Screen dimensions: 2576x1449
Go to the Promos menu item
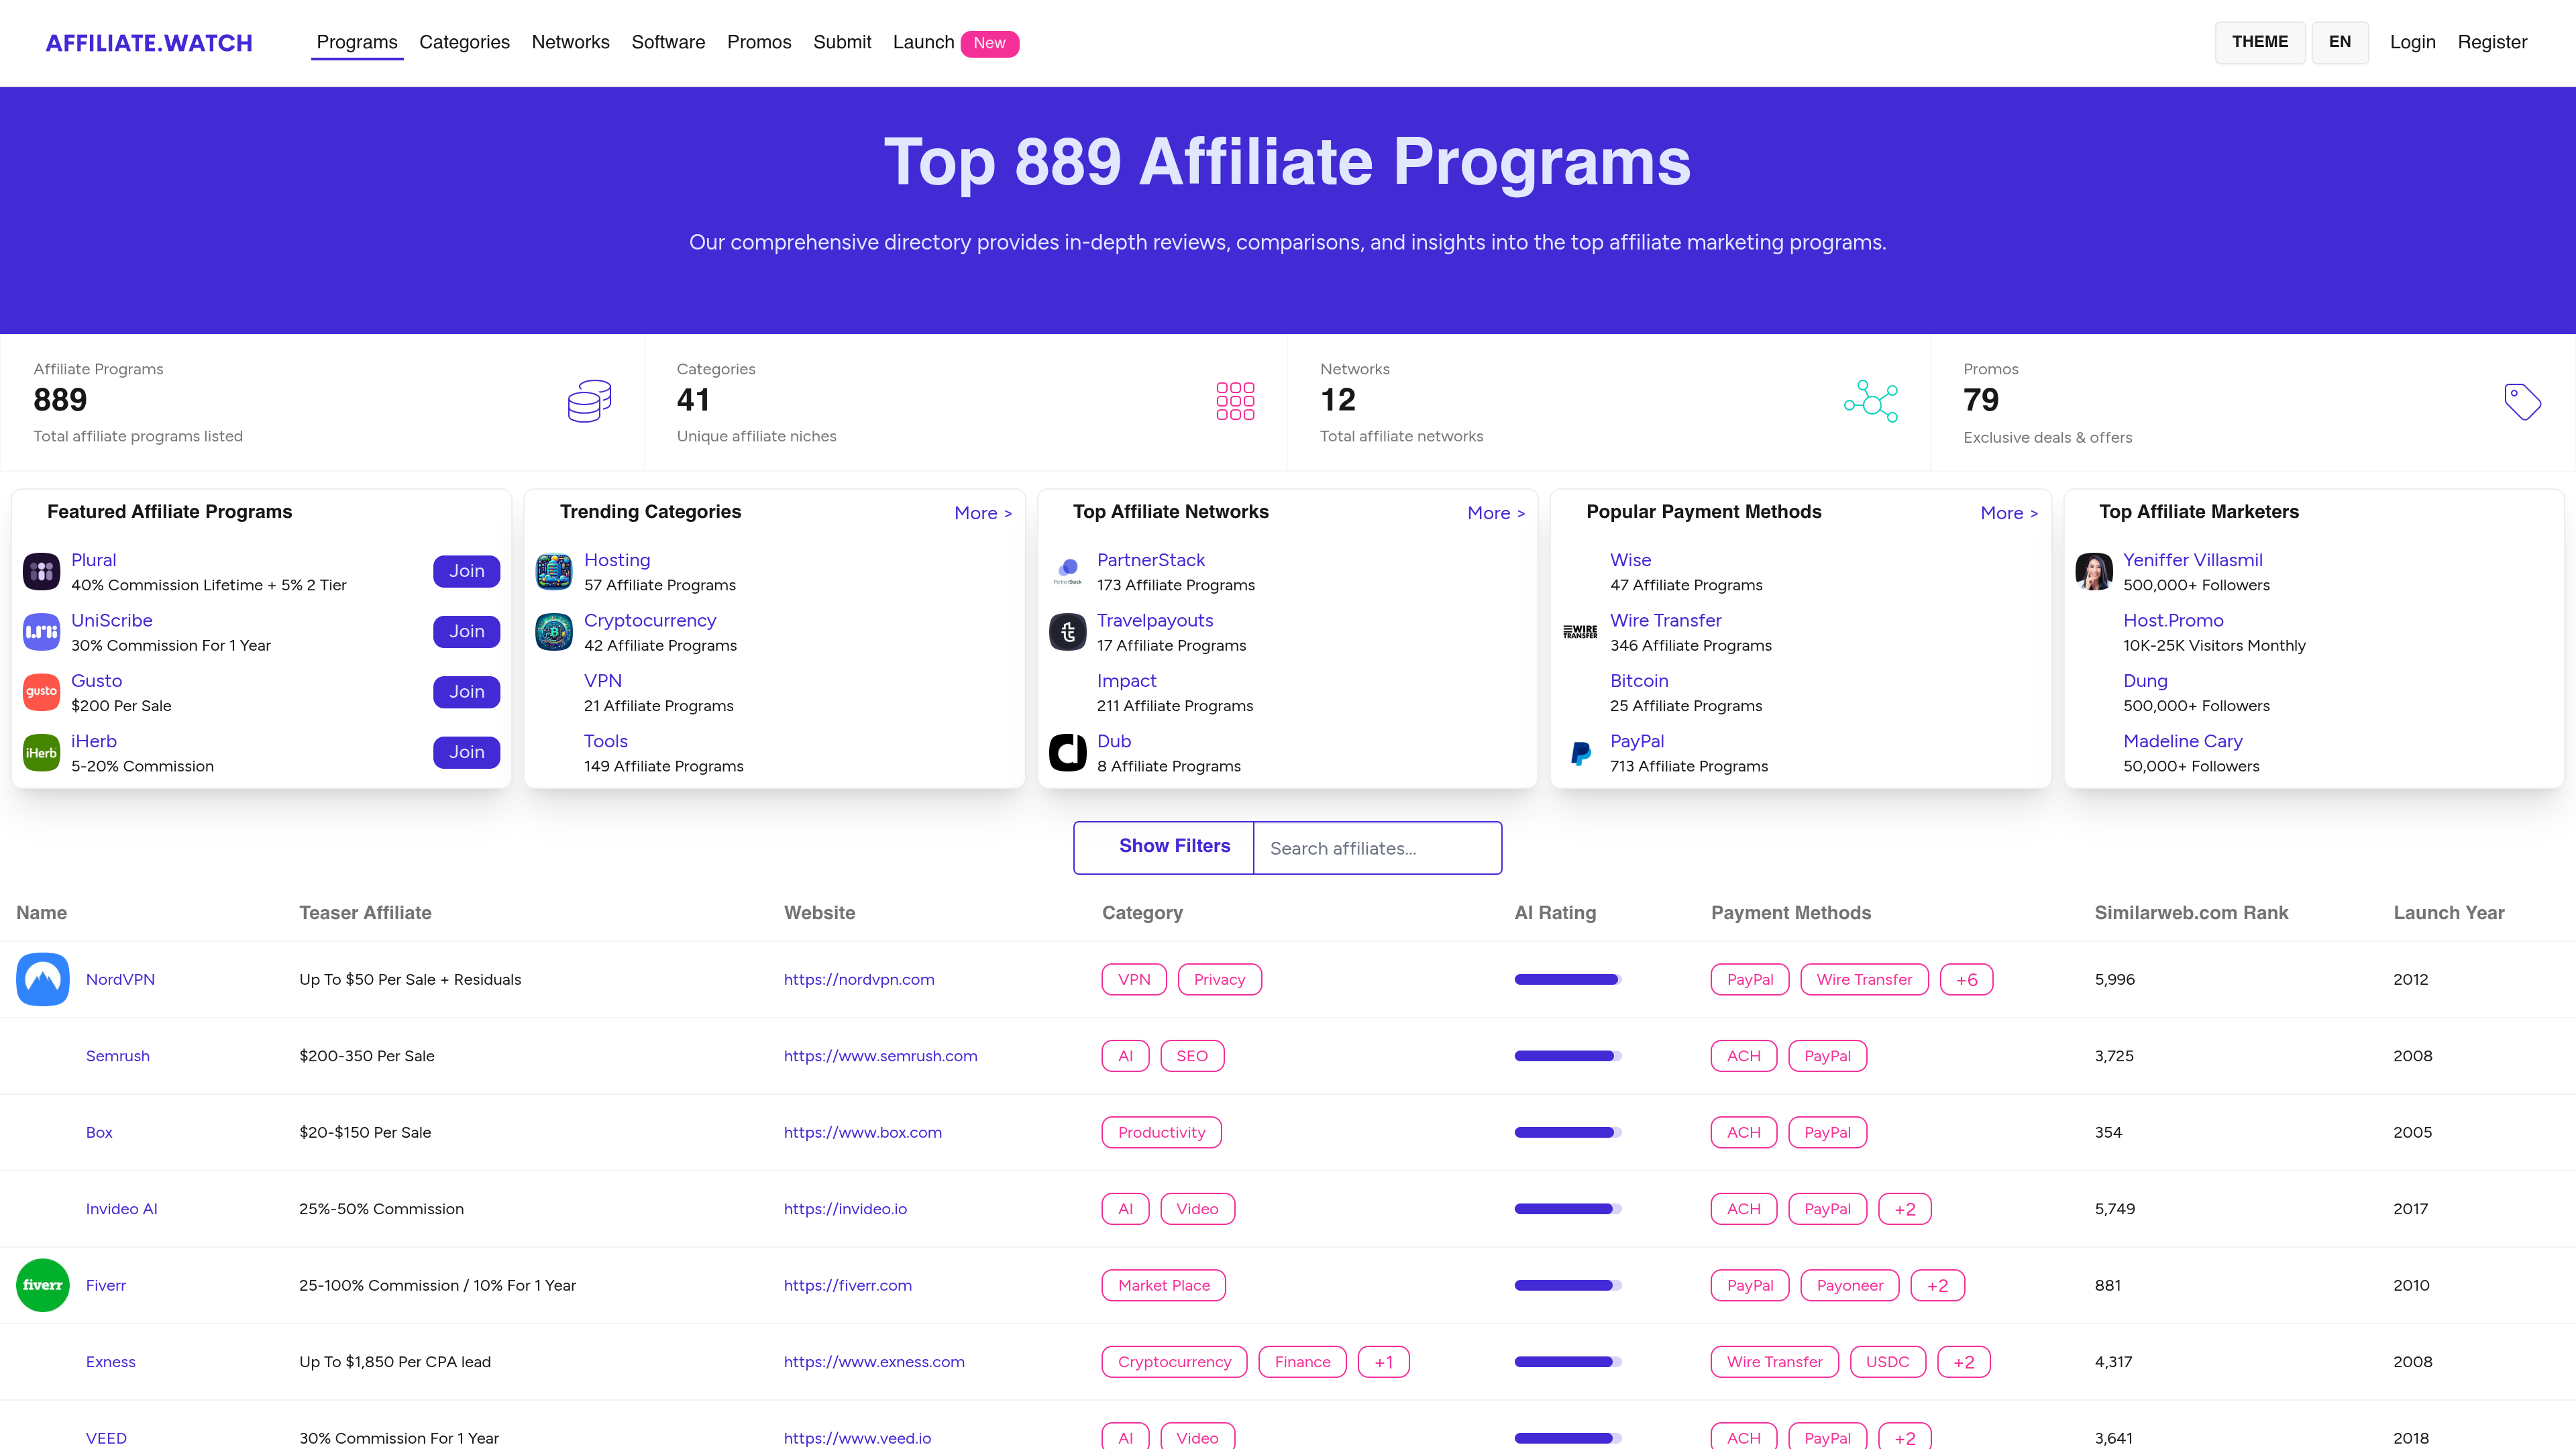point(759,42)
